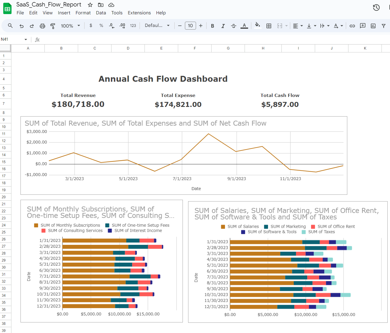Viewport: 390px width, 333px height.
Task: Open the Google Sheets home icon
Action: click(x=7, y=8)
